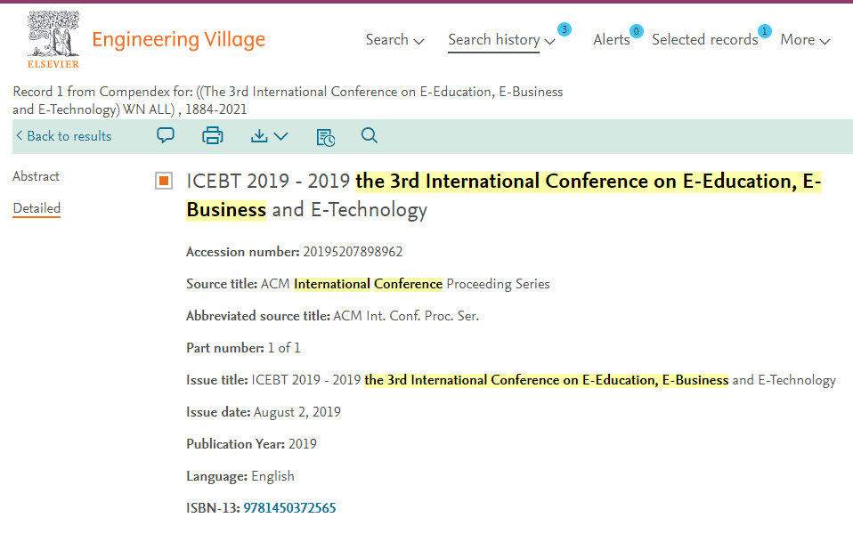
Task: Open ISBN-13 link 9781450372565
Action: pos(289,508)
